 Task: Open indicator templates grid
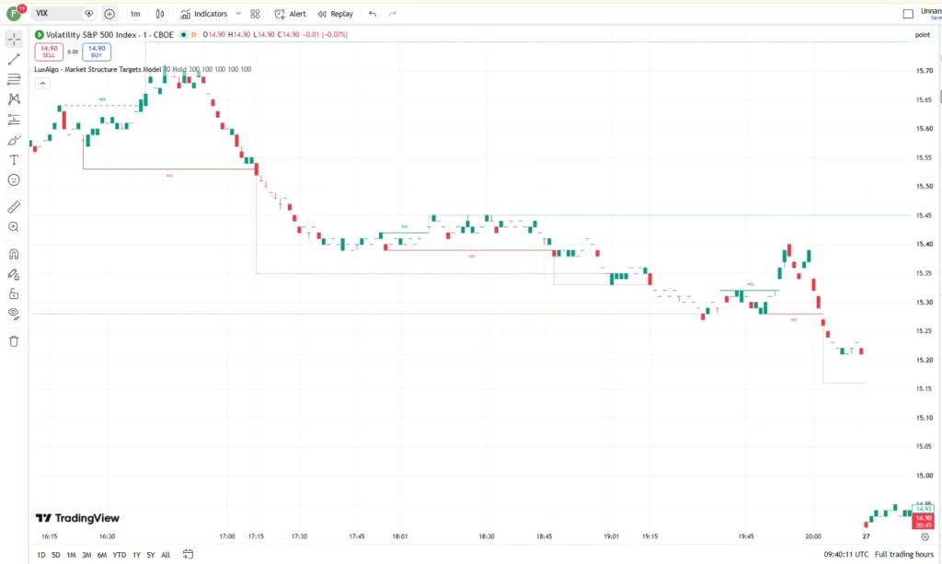tap(255, 14)
